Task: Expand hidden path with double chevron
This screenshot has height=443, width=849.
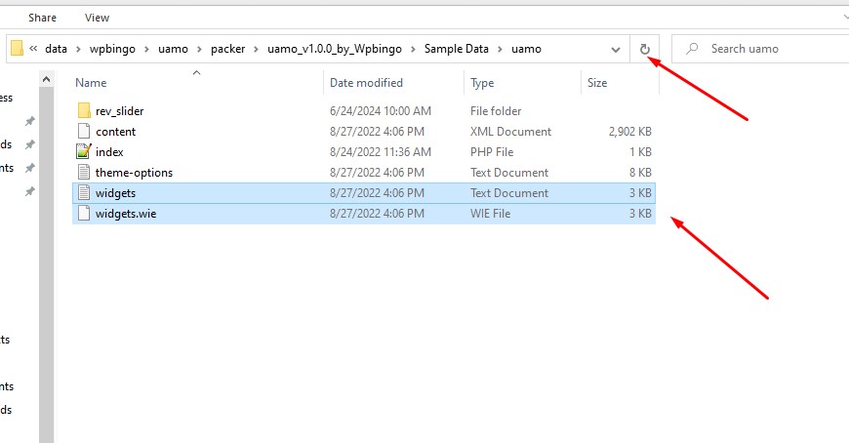Action: (34, 49)
